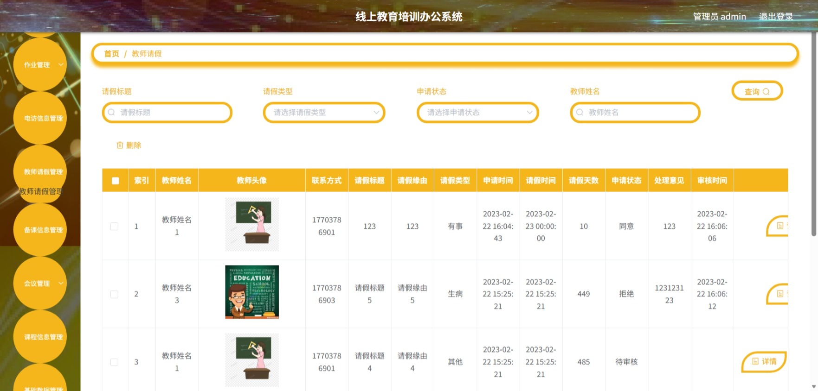This screenshot has width=818, height=391.
Task: Click the 查询 search button
Action: [x=757, y=91]
